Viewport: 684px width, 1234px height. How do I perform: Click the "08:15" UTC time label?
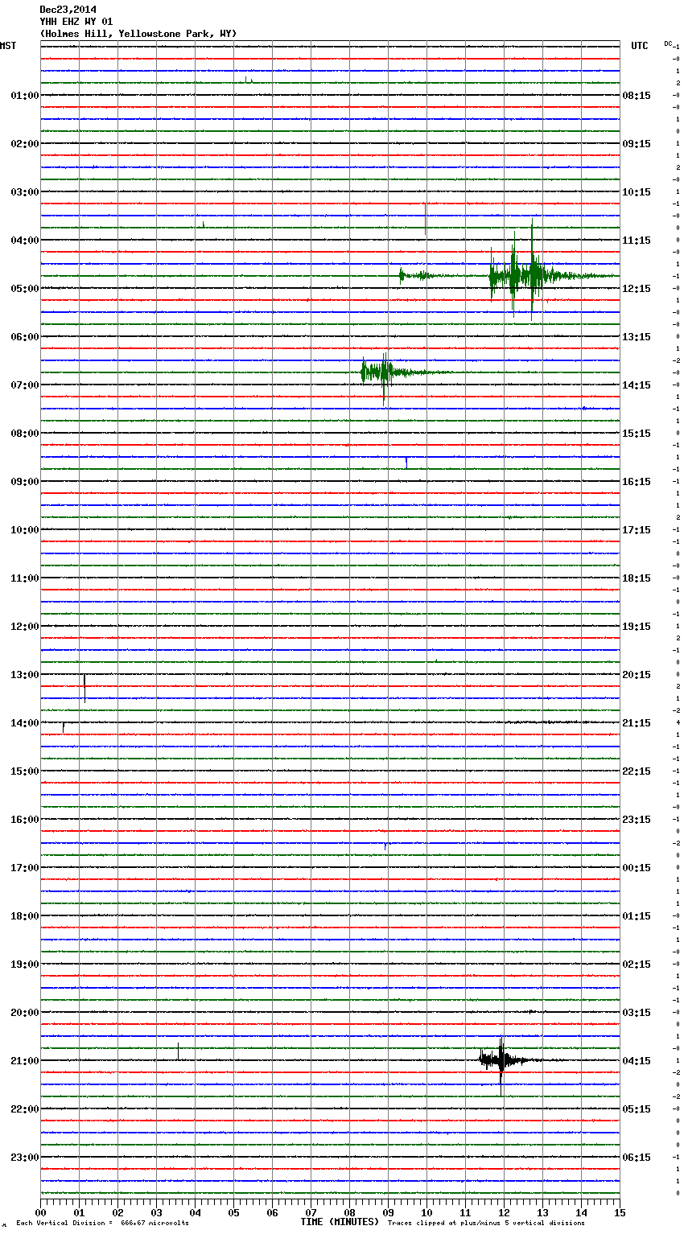click(x=637, y=96)
